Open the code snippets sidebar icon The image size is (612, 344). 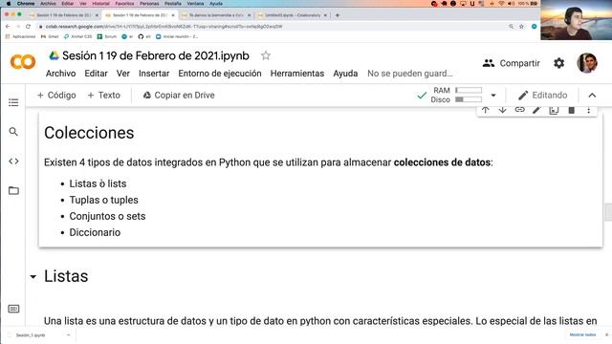(x=13, y=161)
